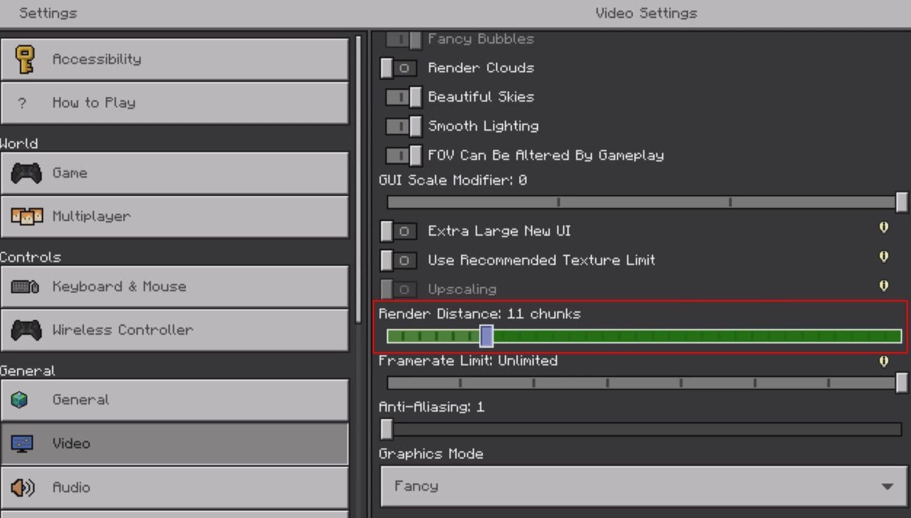The height and width of the screenshot is (518, 911).
Task: Click the GUI Scale Modifier slider handle
Action: 902,202
